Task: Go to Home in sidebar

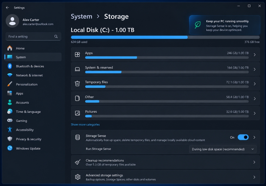Action: click(x=33, y=48)
